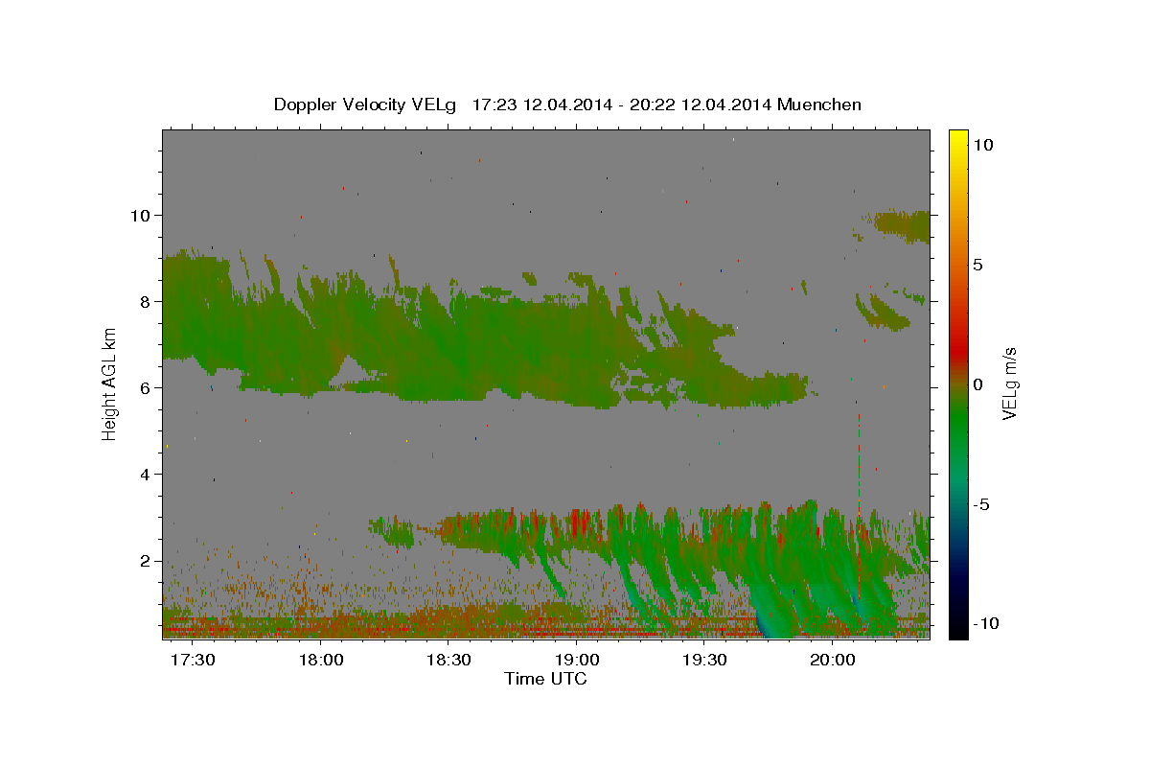Screen dimensions: 1150x767
Task: Click the height axis label '2'
Action: coord(146,560)
